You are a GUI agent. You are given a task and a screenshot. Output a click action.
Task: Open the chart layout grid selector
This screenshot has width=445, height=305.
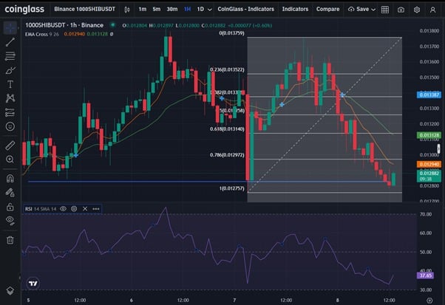click(385, 10)
